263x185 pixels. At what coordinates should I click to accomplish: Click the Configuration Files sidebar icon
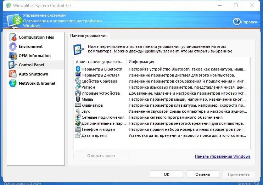coord(13,37)
